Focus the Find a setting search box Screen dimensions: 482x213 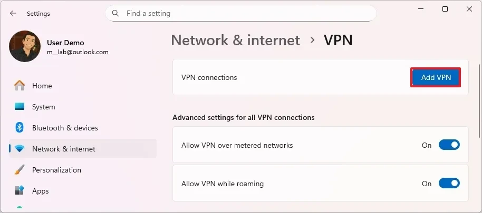(x=248, y=13)
